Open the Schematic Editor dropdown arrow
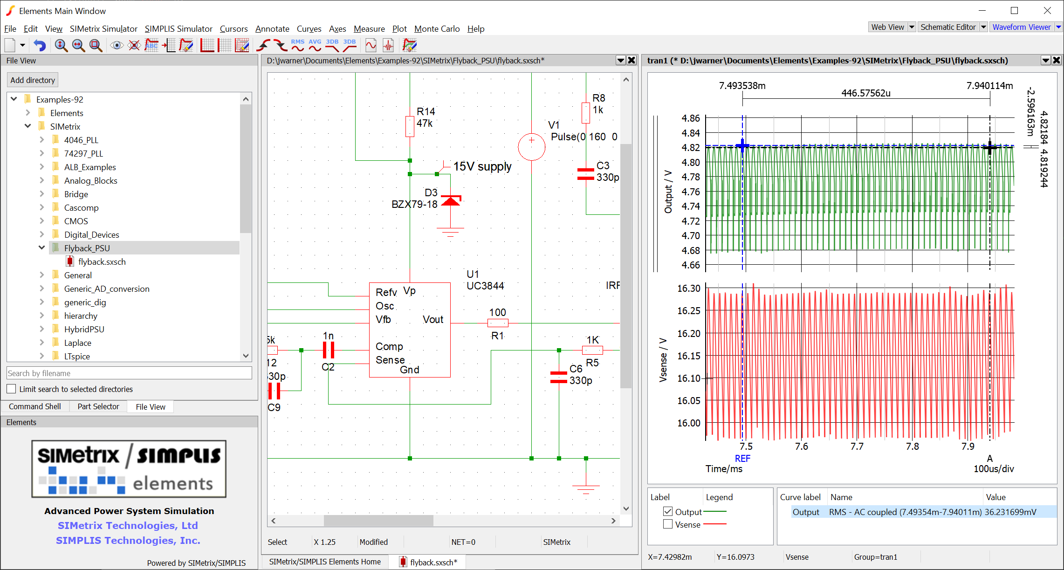 click(983, 27)
